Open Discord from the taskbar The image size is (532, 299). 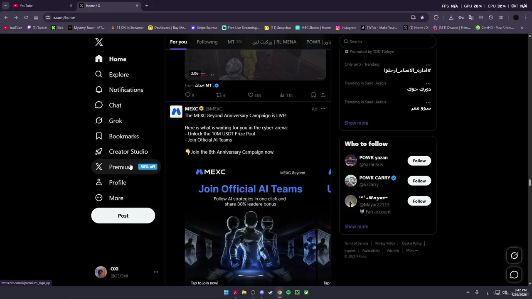[x=262, y=292]
